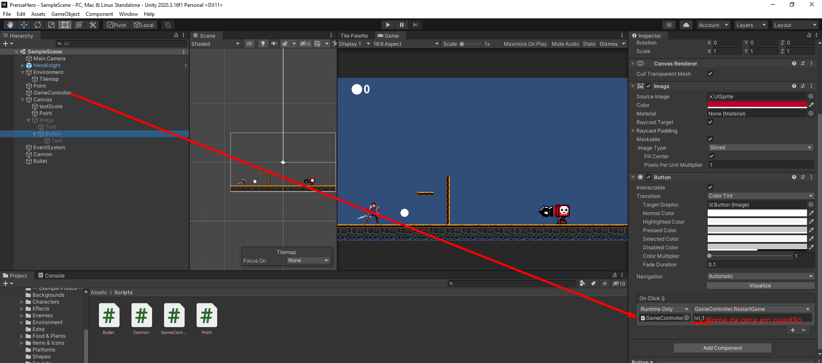Screen dimensions: 822x363
Task: Remove On Click event entry
Action: pyautogui.click(x=804, y=330)
